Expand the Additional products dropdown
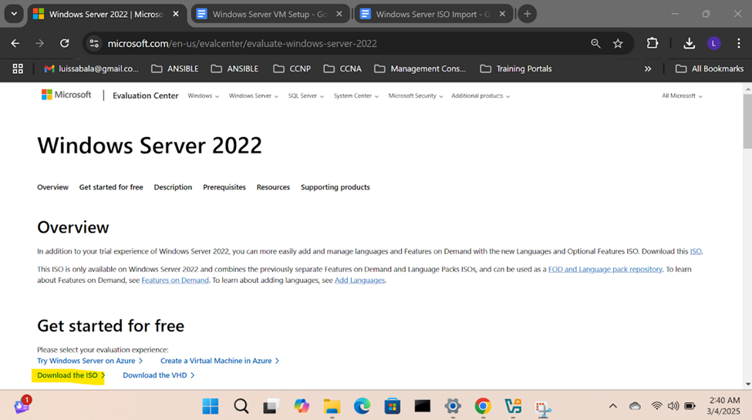The width and height of the screenshot is (752, 420). pyautogui.click(x=481, y=96)
